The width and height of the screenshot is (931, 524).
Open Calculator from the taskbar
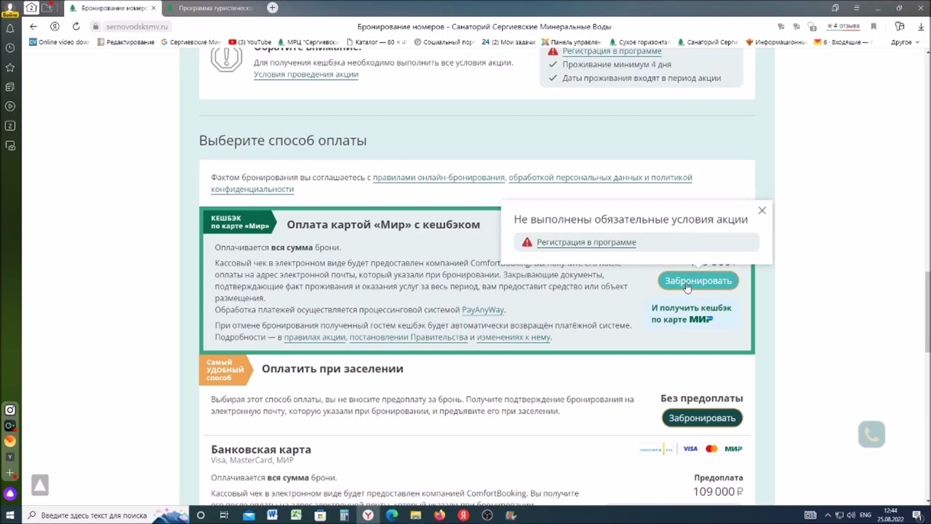tap(344, 515)
